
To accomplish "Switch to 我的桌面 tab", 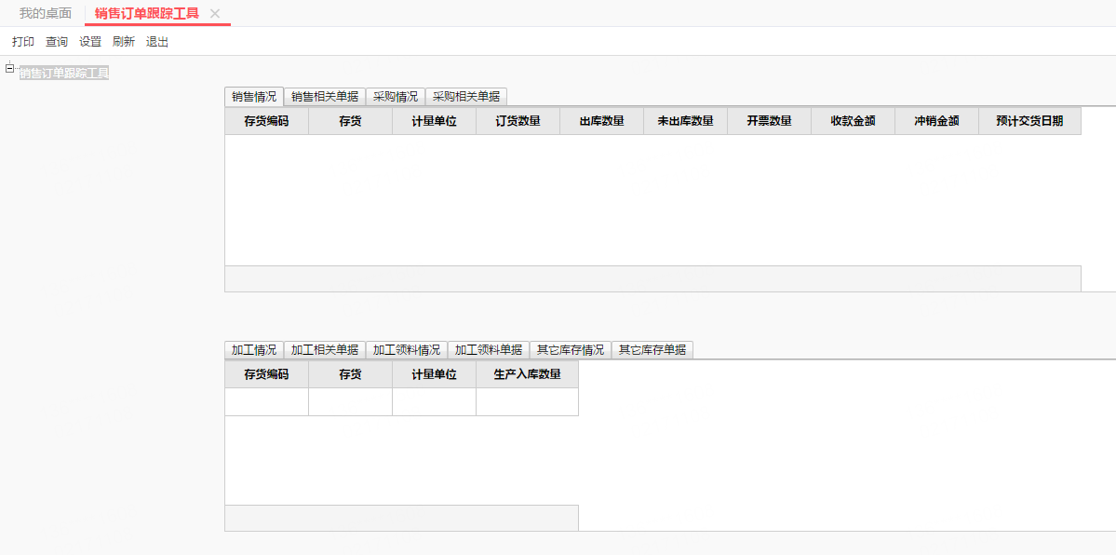I will click(x=46, y=14).
